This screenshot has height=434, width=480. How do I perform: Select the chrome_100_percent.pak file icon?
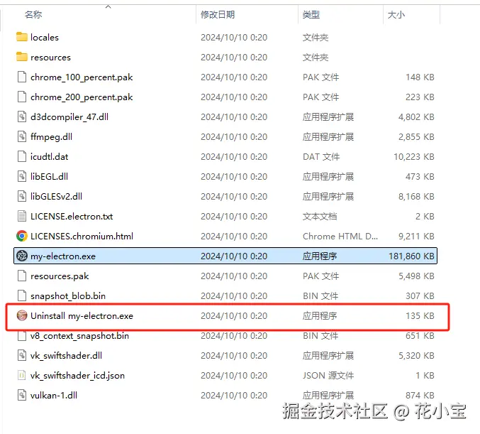22,77
